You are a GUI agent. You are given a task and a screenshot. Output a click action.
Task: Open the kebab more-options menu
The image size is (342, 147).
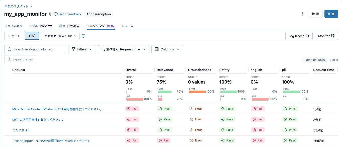[x=303, y=14]
